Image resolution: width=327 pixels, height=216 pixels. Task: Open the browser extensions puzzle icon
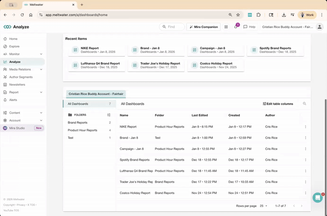click(x=258, y=15)
